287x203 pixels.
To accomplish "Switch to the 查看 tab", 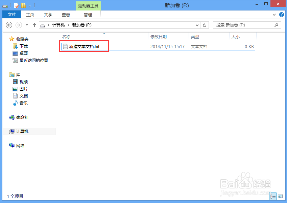I will [x=66, y=15].
